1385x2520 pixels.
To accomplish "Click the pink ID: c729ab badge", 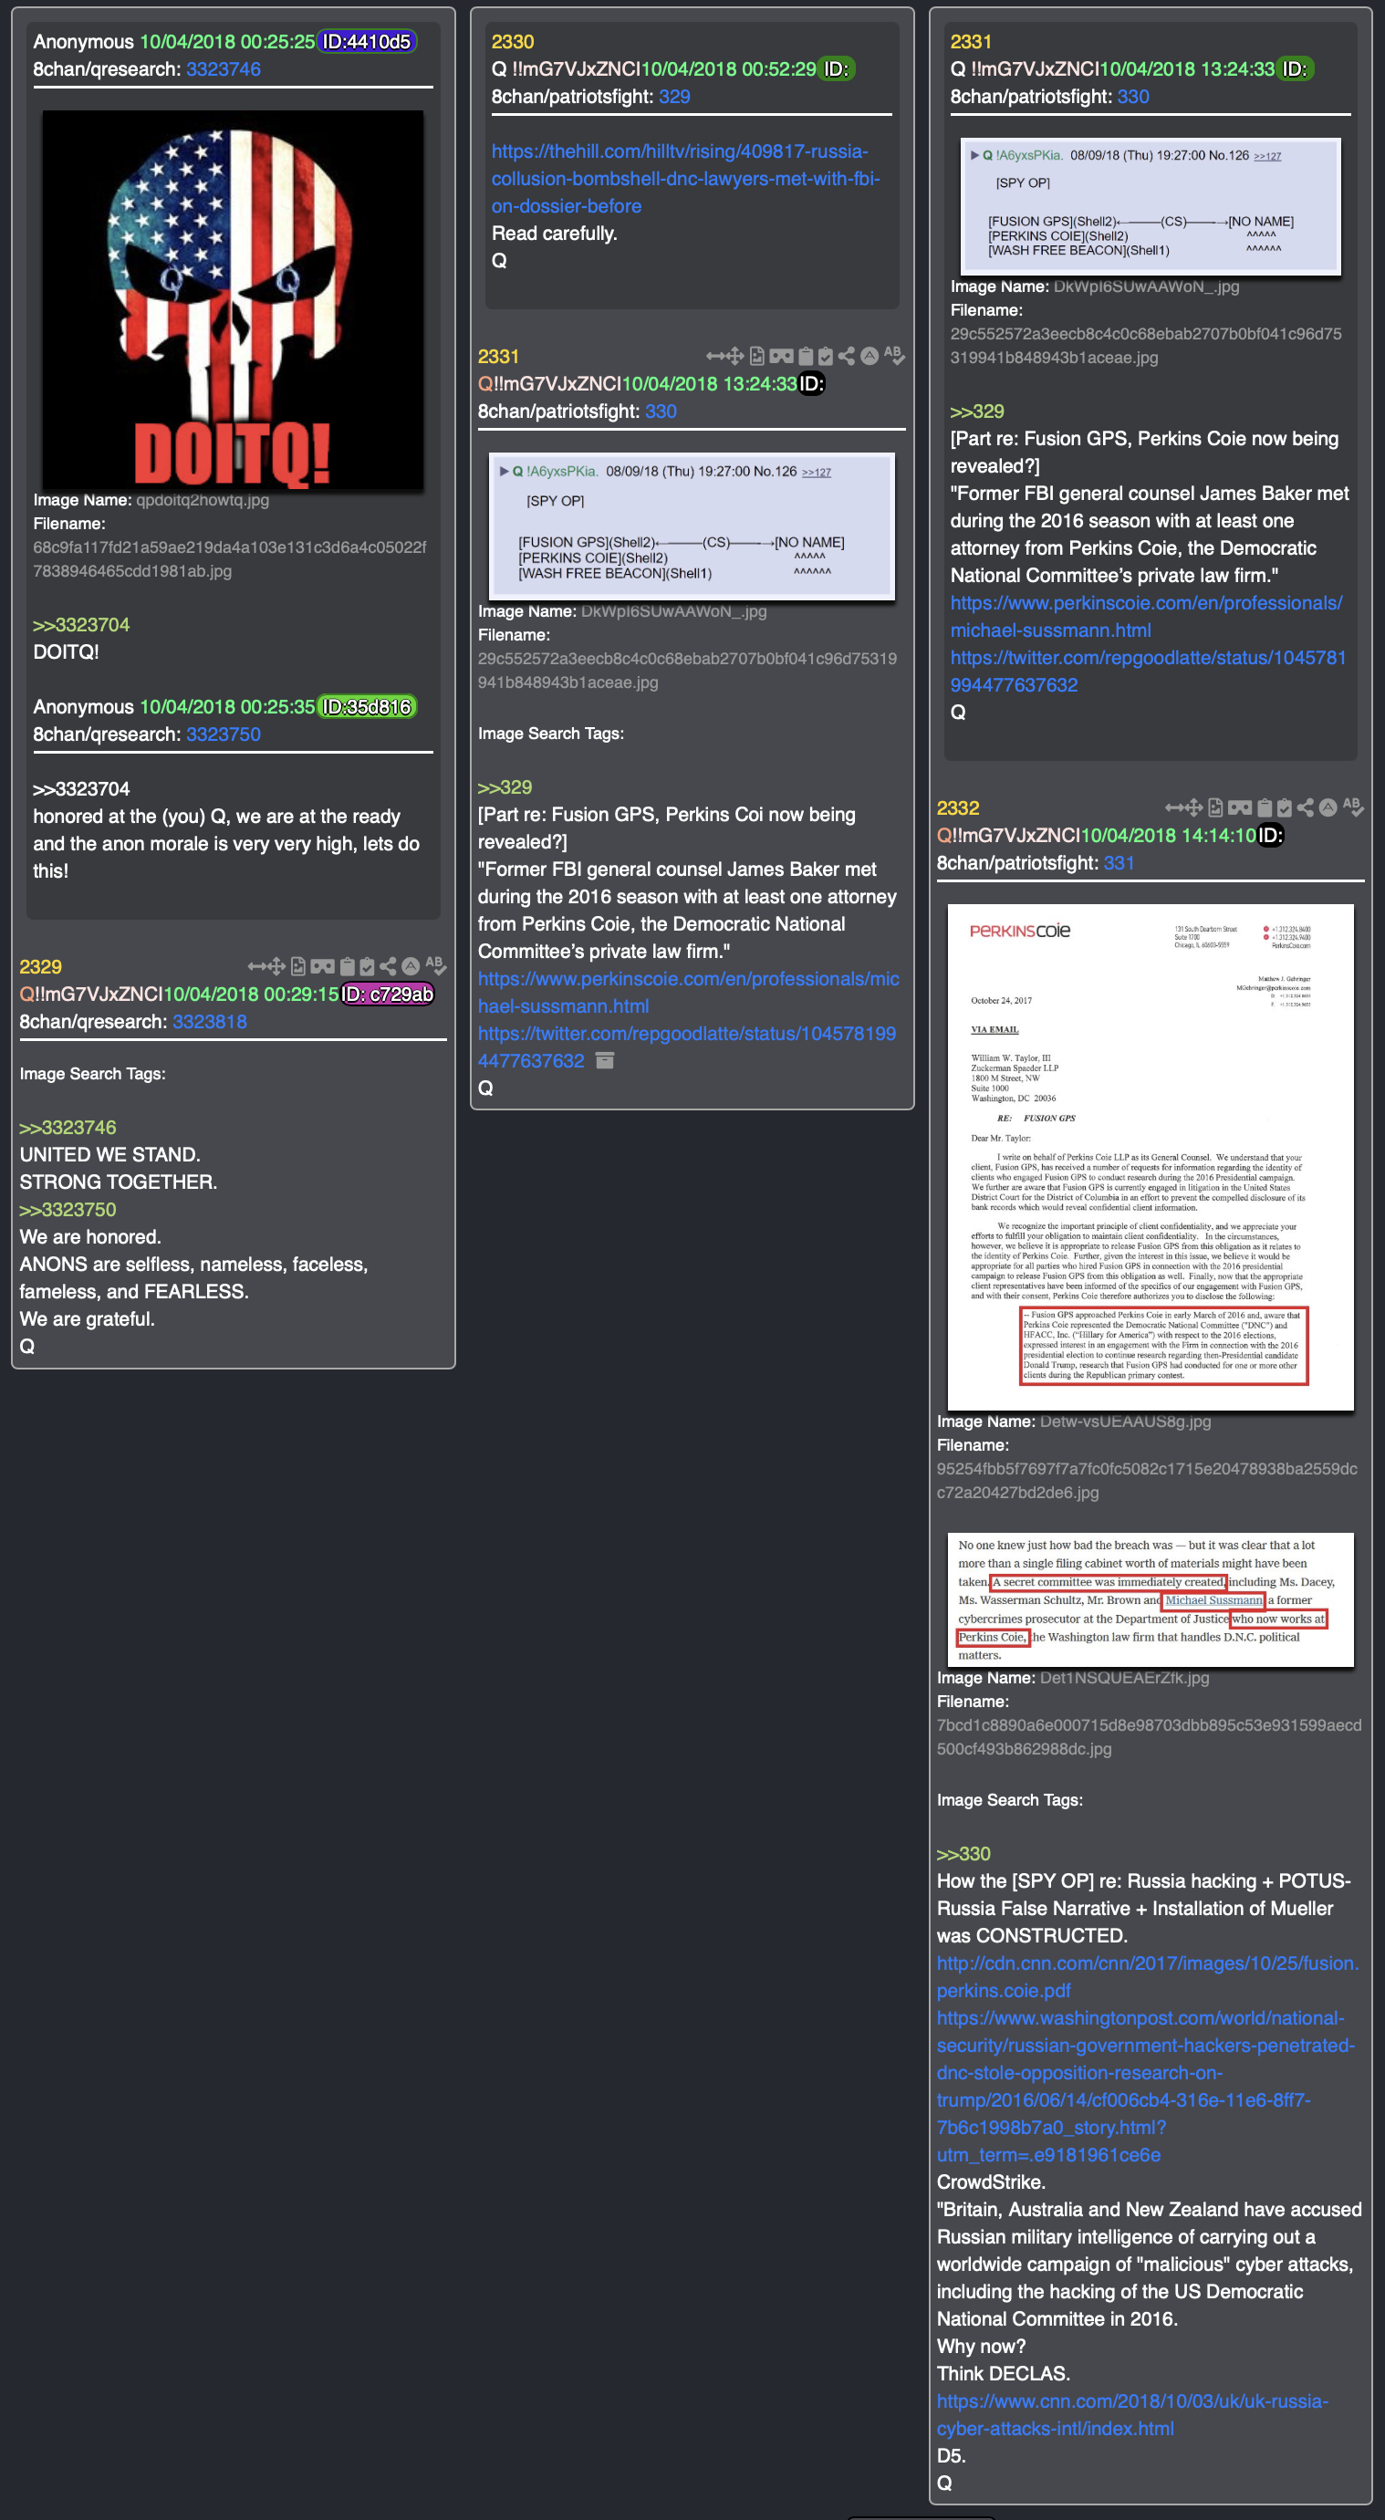I will (388, 994).
